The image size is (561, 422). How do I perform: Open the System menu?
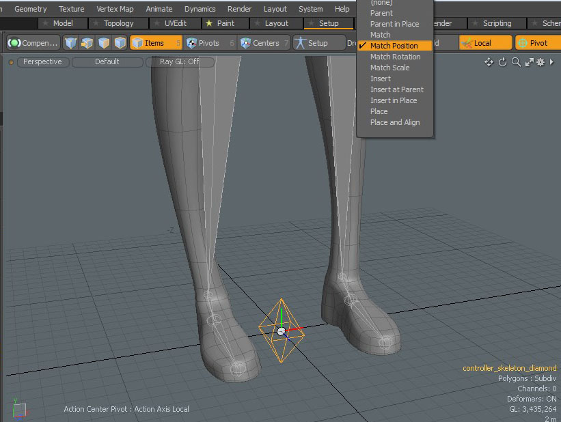[x=310, y=9]
